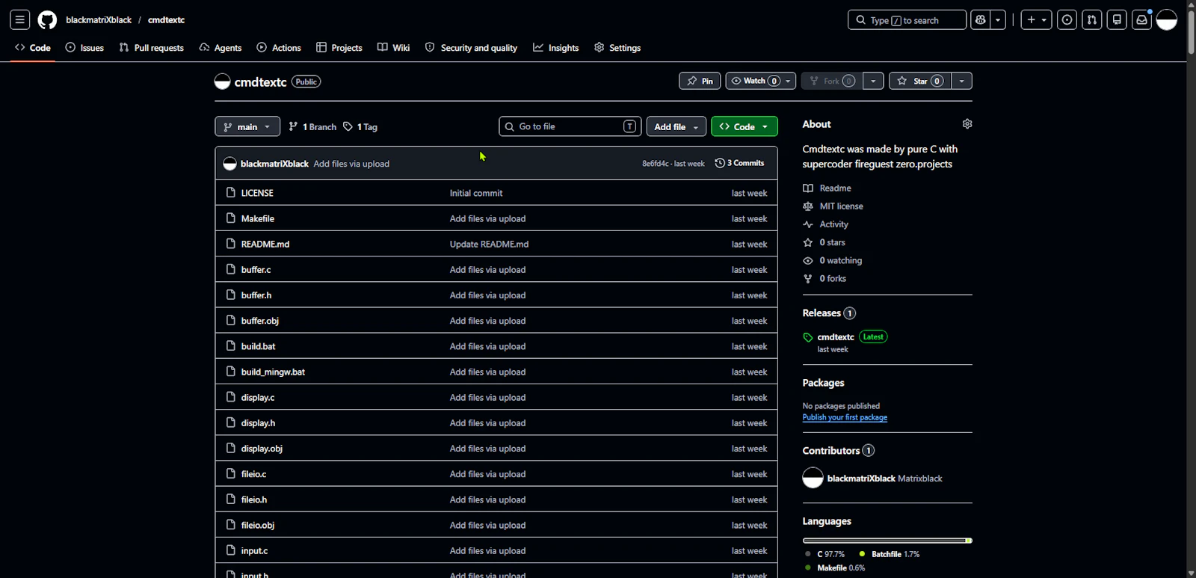This screenshot has width=1196, height=578.
Task: Open the 1 Tag link
Action: 360,126
